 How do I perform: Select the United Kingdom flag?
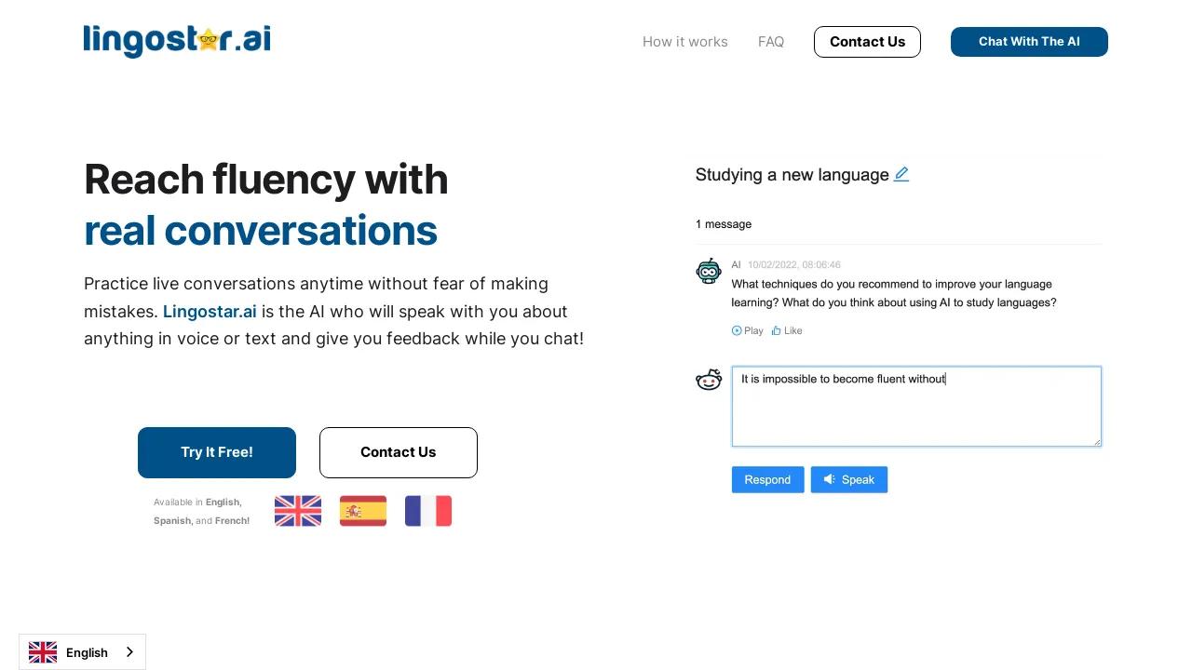(x=298, y=511)
